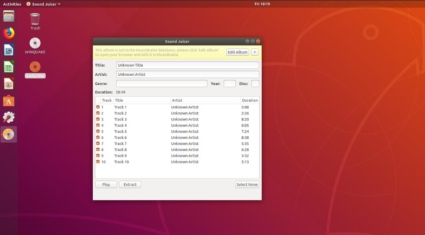Uncheck Track 10 from extraction

click(98, 162)
